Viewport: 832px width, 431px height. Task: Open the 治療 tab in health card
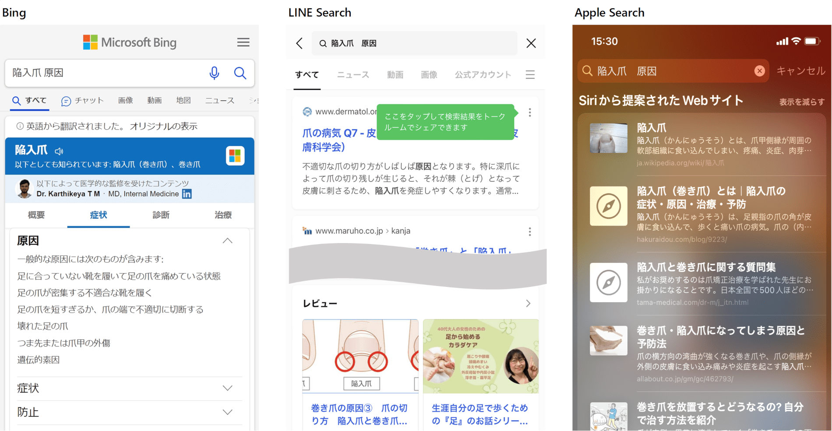coord(223,215)
